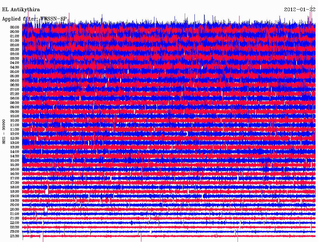Select the 23:30 time label
Image resolution: width=318 pixels, height=242 pixels.
[15, 236]
